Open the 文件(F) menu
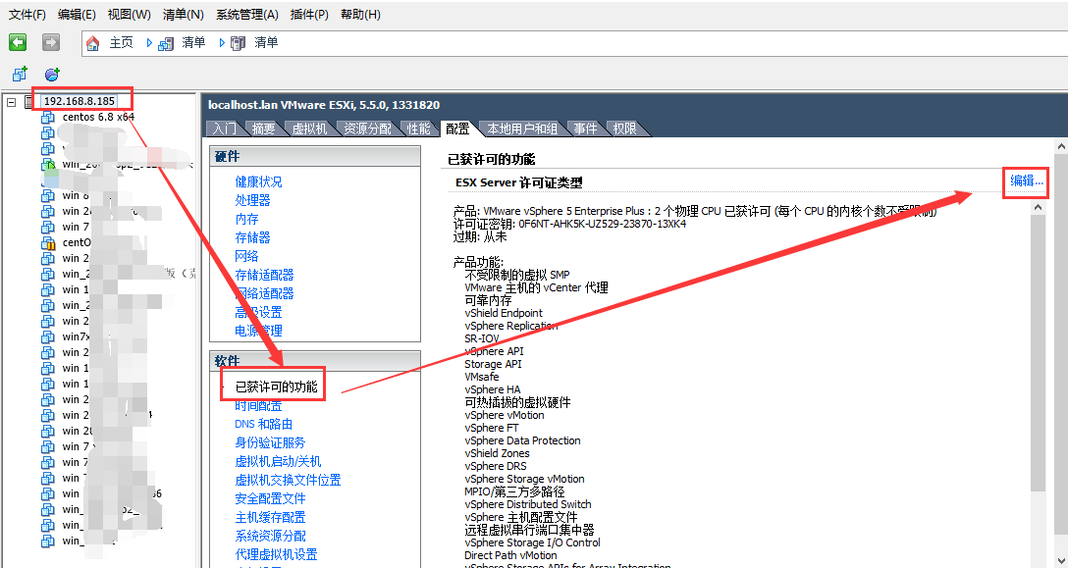The image size is (1068, 568). click(27, 15)
